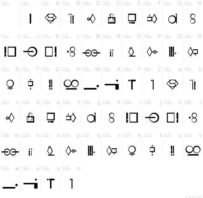Click the figure-eight glyph for uppercase H
Image resolution: width=203 pixels, height=198 pixels.
tap(193, 18)
